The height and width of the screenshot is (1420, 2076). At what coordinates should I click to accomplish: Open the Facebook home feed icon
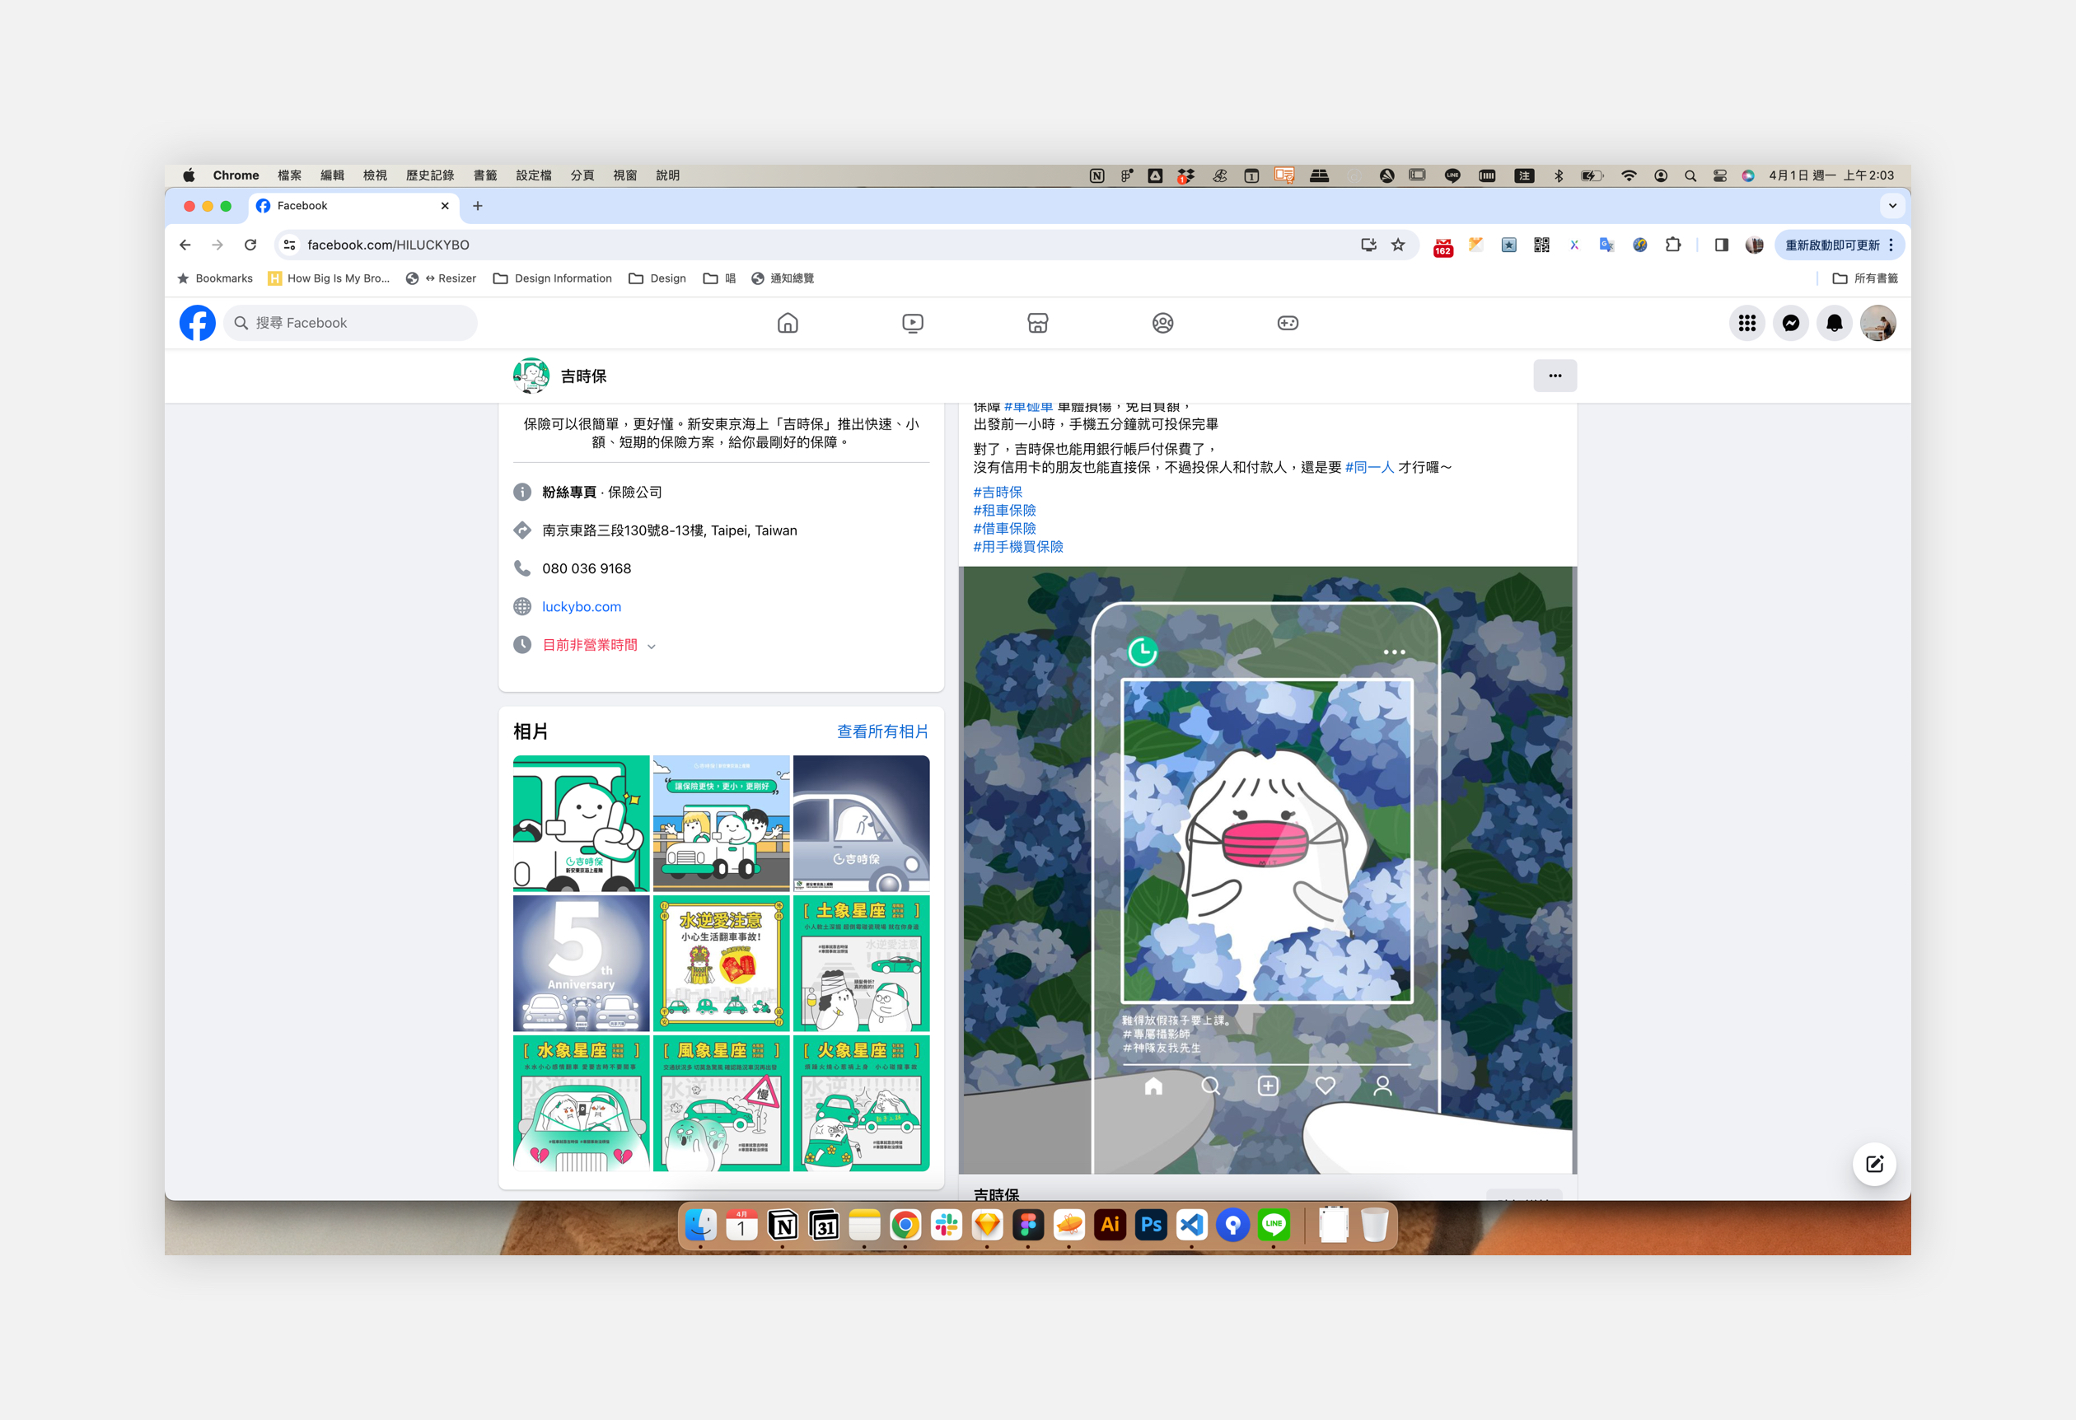[x=787, y=324]
